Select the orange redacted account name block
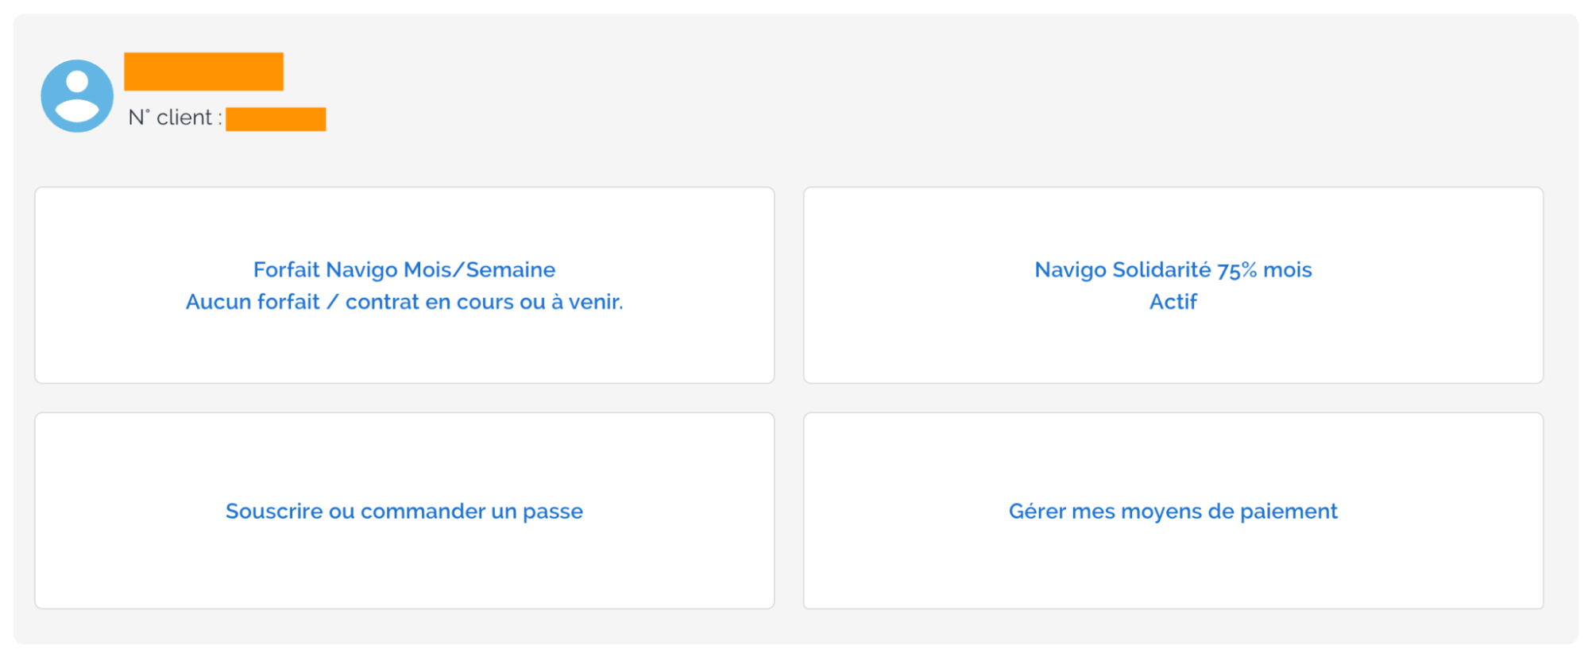The width and height of the screenshot is (1588, 653). click(203, 71)
